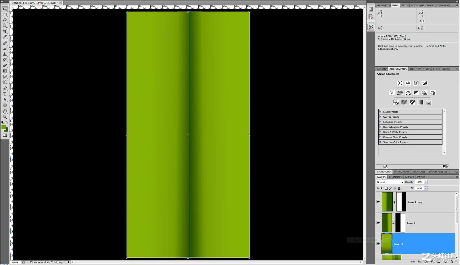This screenshot has width=460, height=265.
Task: Select the Healing Brush tool
Action: [5, 43]
